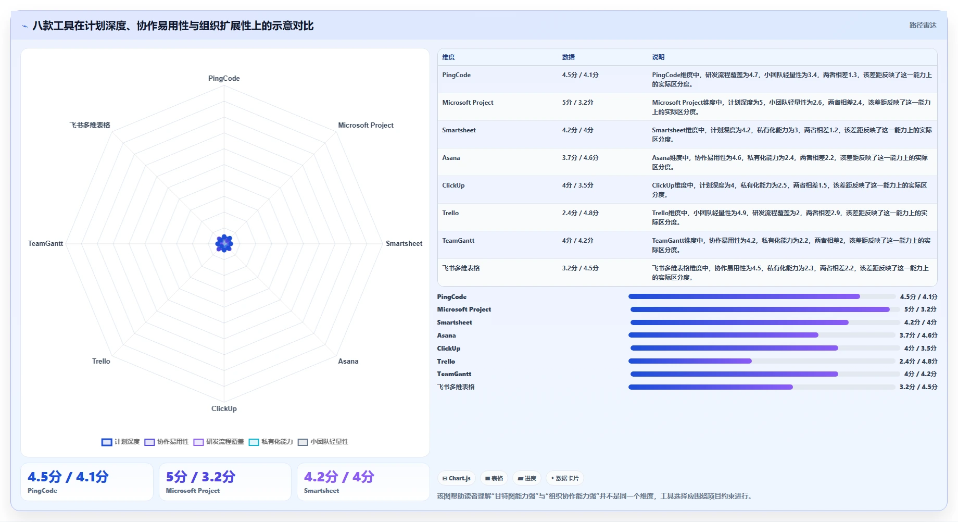Click the ClickUp description text in table

[790, 190]
